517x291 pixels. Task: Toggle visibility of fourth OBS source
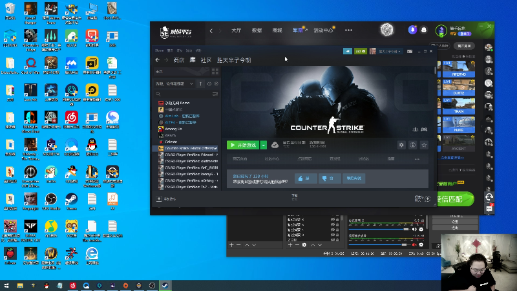332,235
